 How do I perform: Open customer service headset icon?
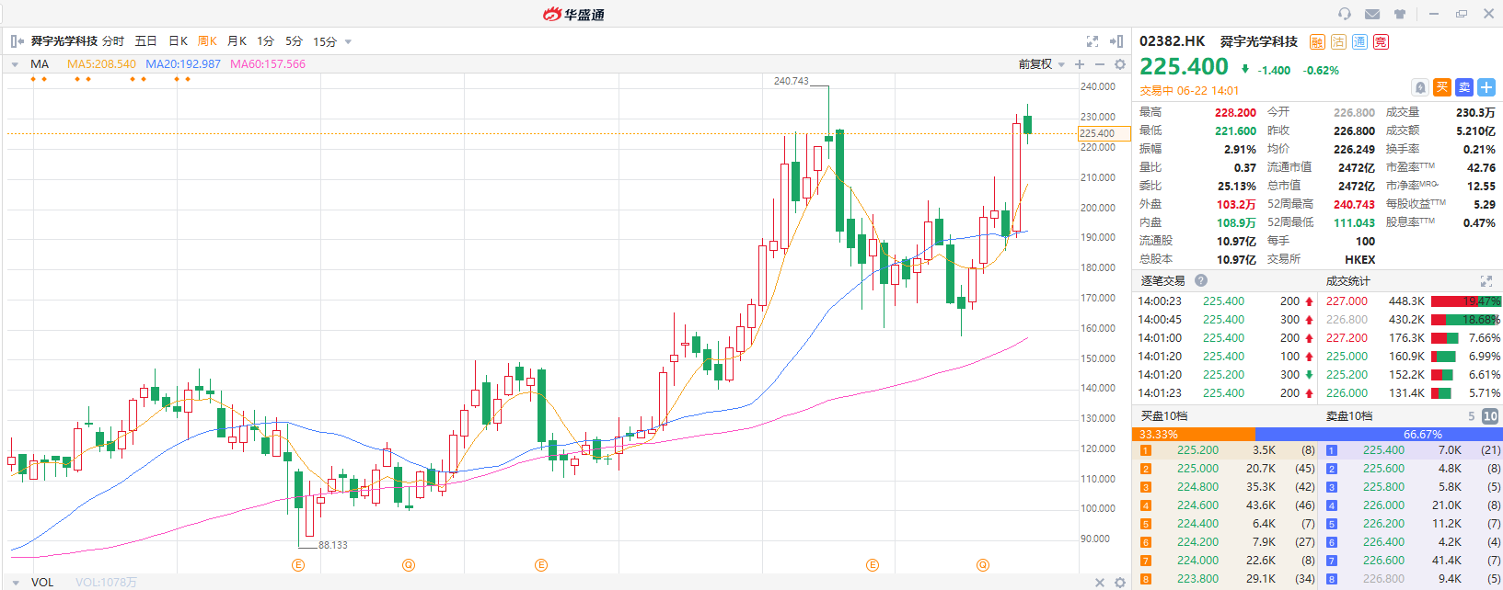tap(1345, 14)
